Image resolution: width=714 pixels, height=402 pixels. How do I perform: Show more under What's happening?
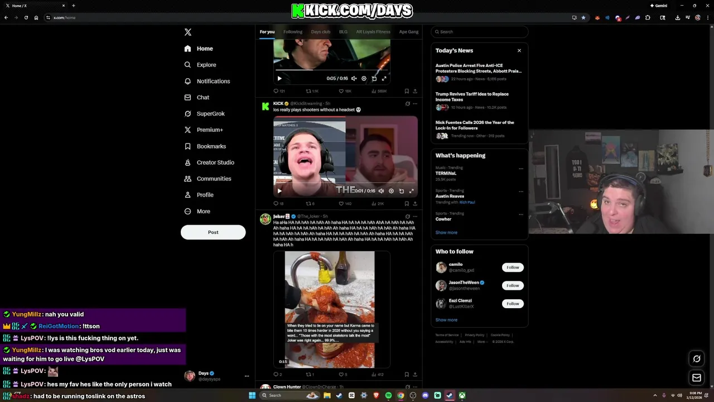[x=446, y=233]
